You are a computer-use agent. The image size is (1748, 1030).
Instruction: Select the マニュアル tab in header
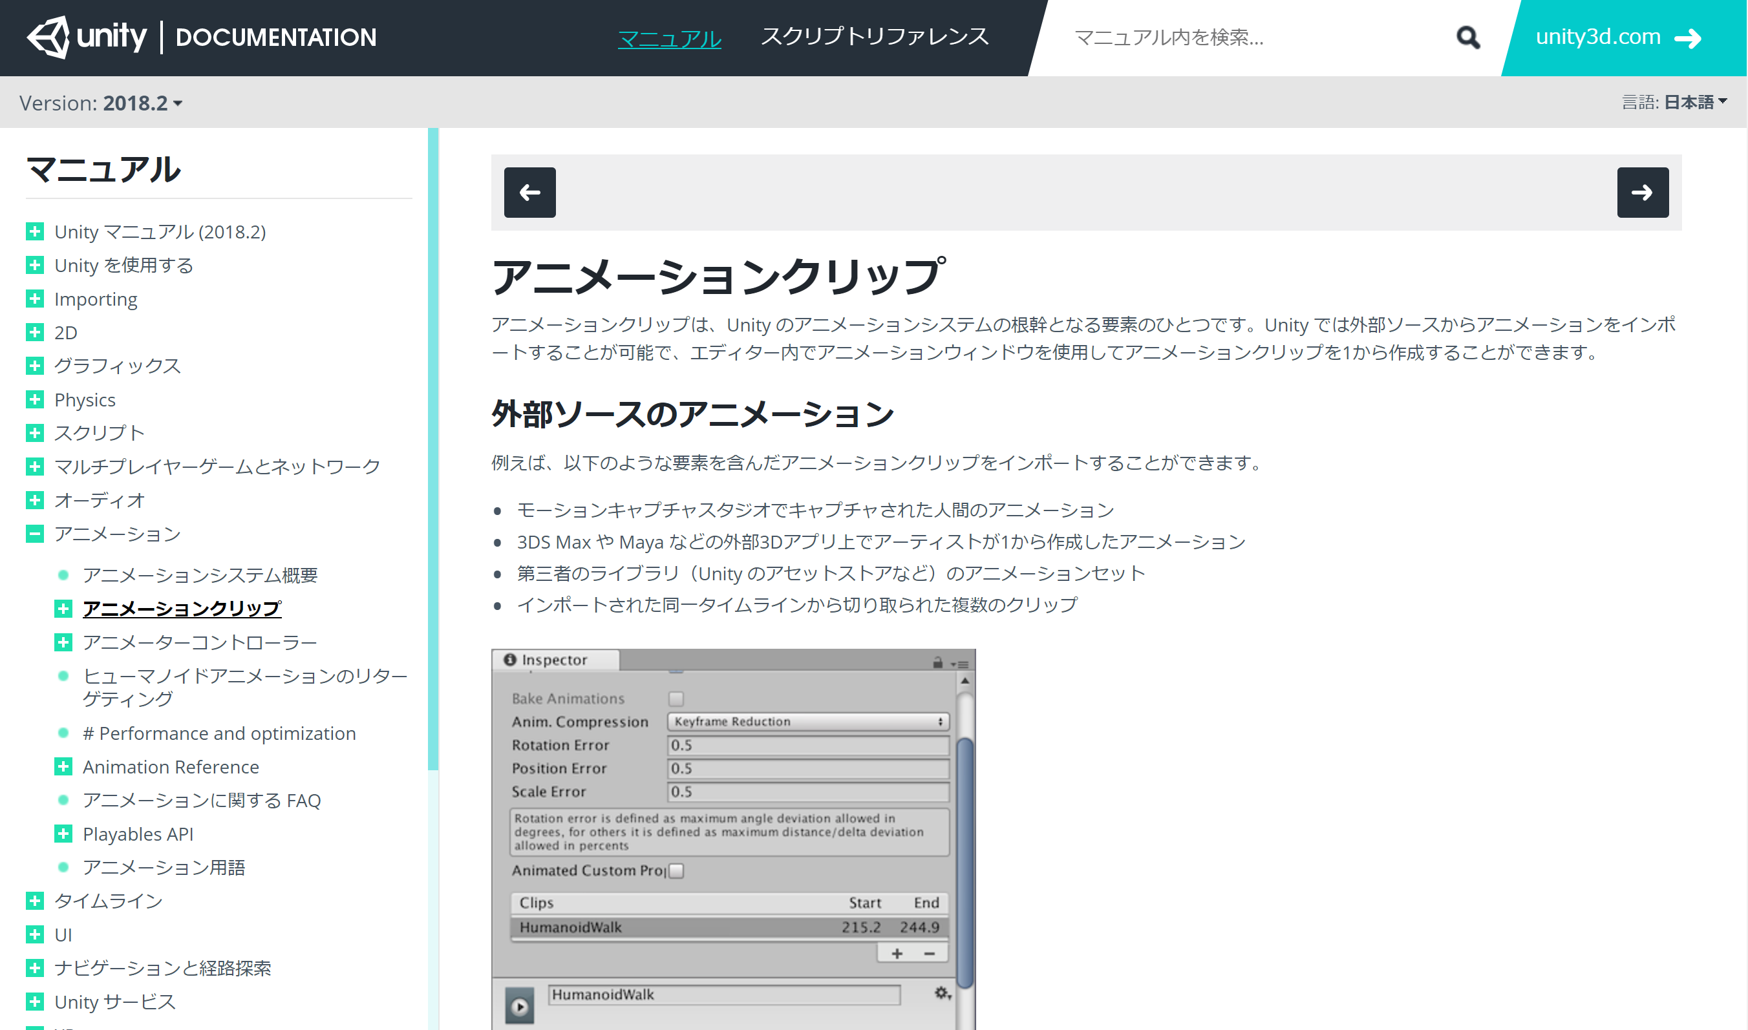669,38
